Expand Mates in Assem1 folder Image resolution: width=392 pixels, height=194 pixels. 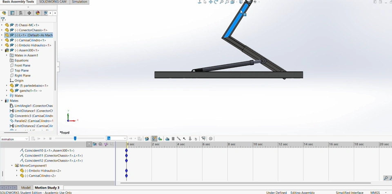tap(7, 55)
